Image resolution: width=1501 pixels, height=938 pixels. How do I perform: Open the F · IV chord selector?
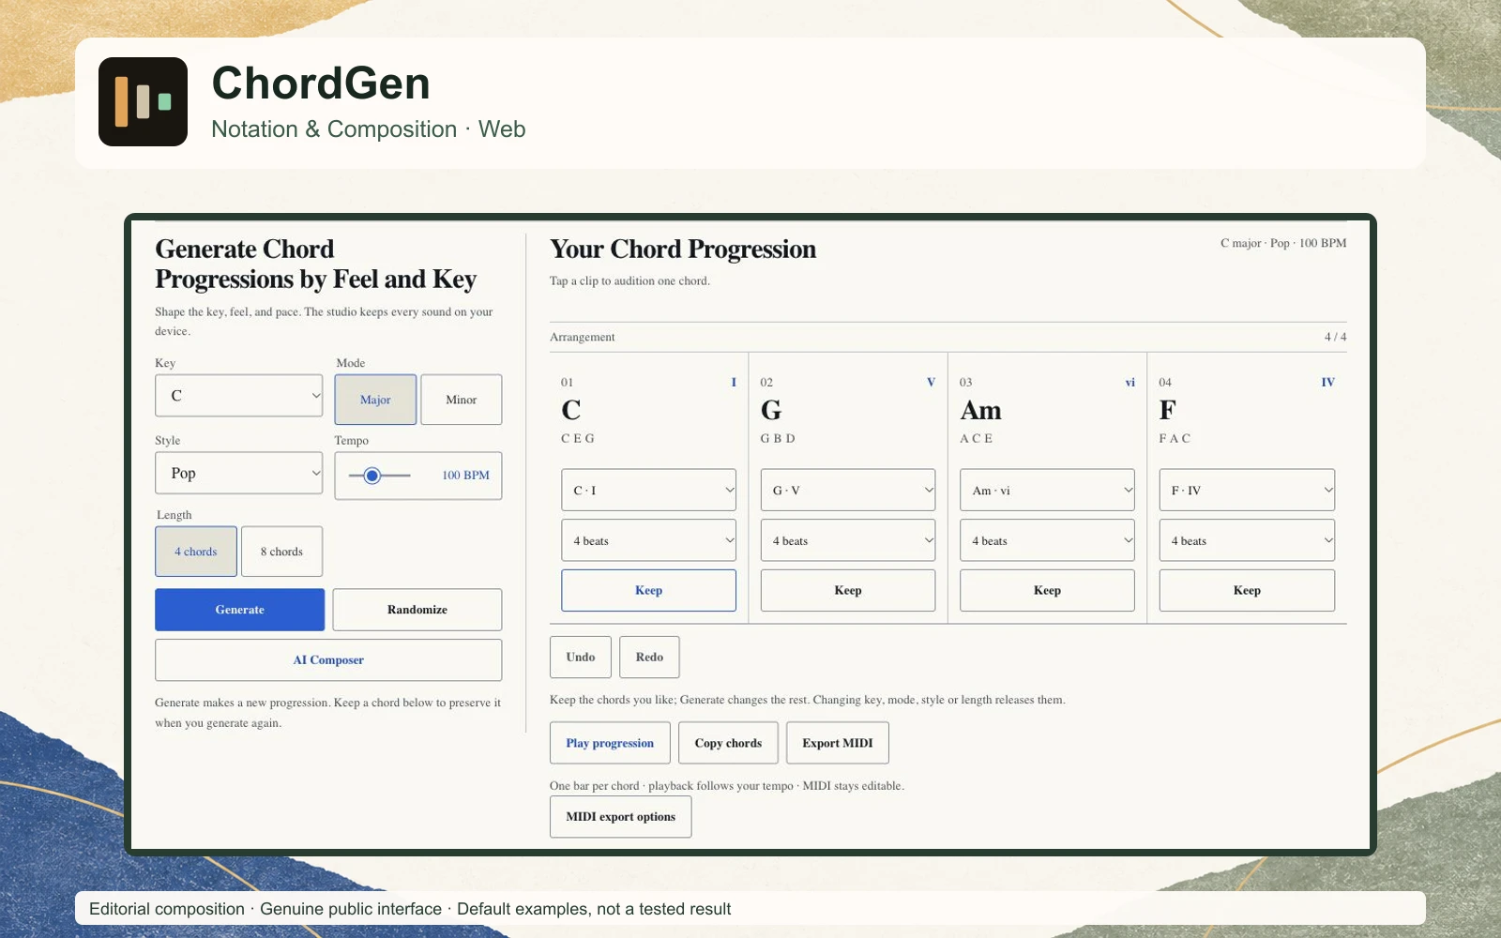pyautogui.click(x=1247, y=490)
